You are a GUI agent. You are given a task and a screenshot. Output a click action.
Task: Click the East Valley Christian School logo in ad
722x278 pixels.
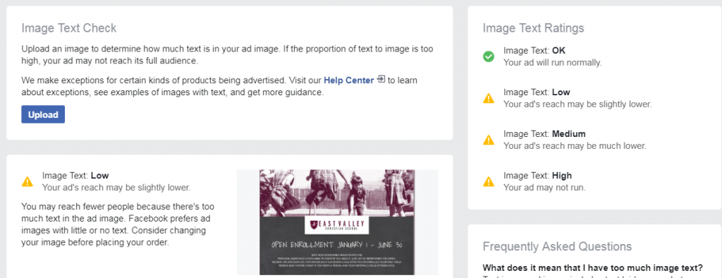click(338, 226)
